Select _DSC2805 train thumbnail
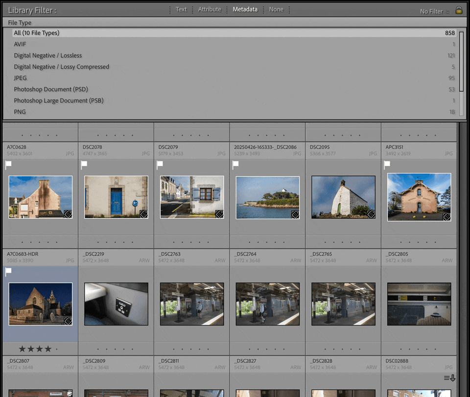The image size is (470, 397). tap(419, 304)
